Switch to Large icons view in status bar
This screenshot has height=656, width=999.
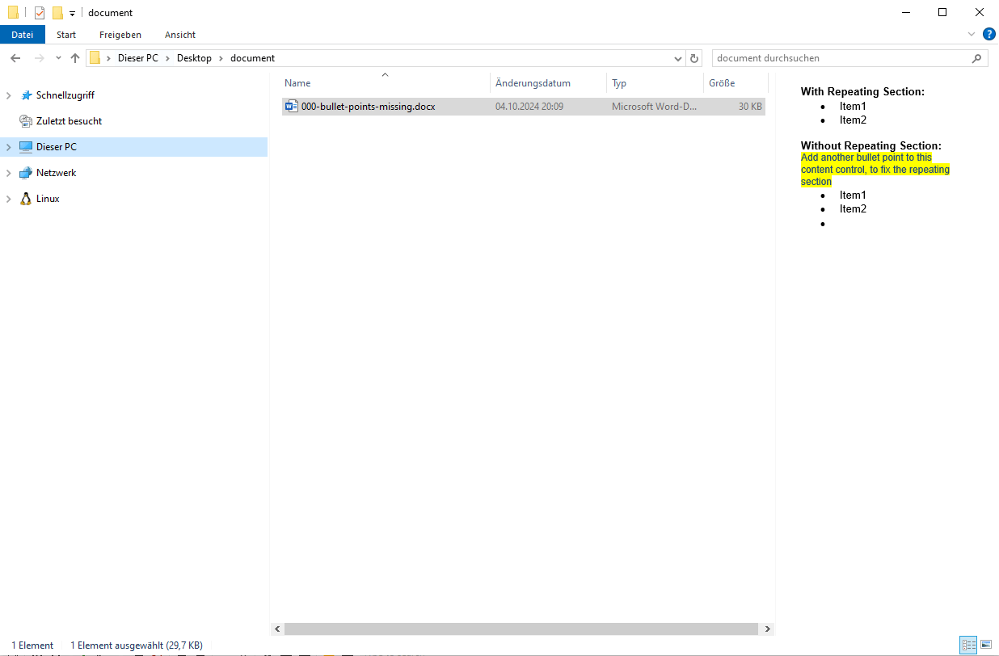point(986,645)
